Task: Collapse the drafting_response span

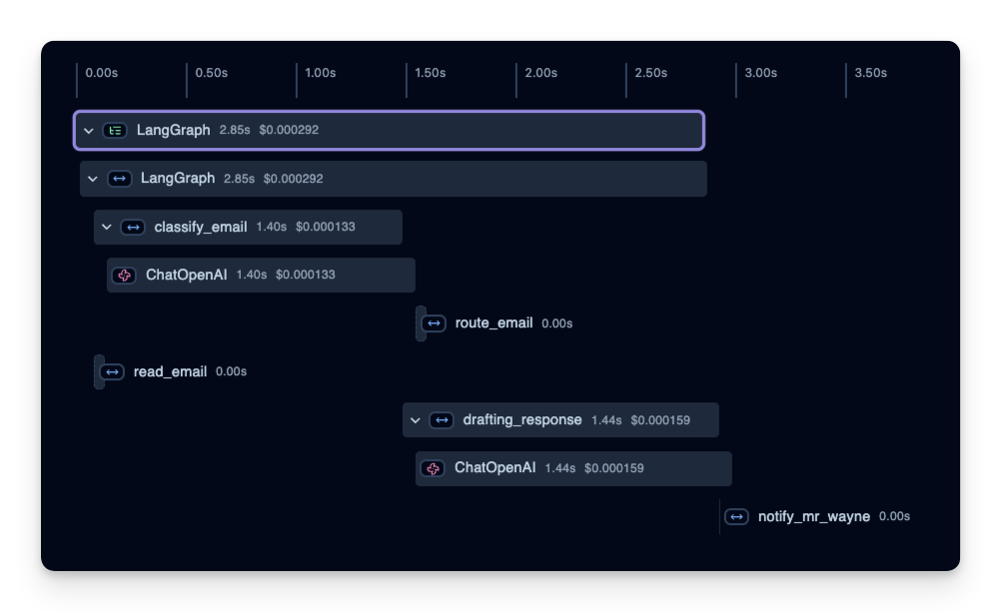Action: coord(416,420)
